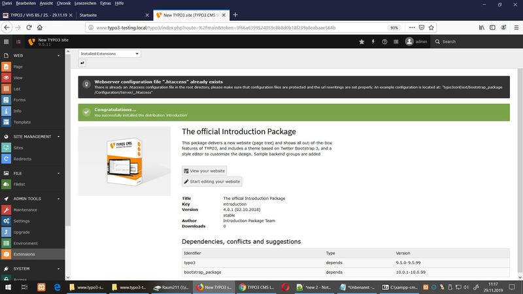The image size is (523, 294).
Task: Open the Upgrade module
Action: tap(22, 232)
